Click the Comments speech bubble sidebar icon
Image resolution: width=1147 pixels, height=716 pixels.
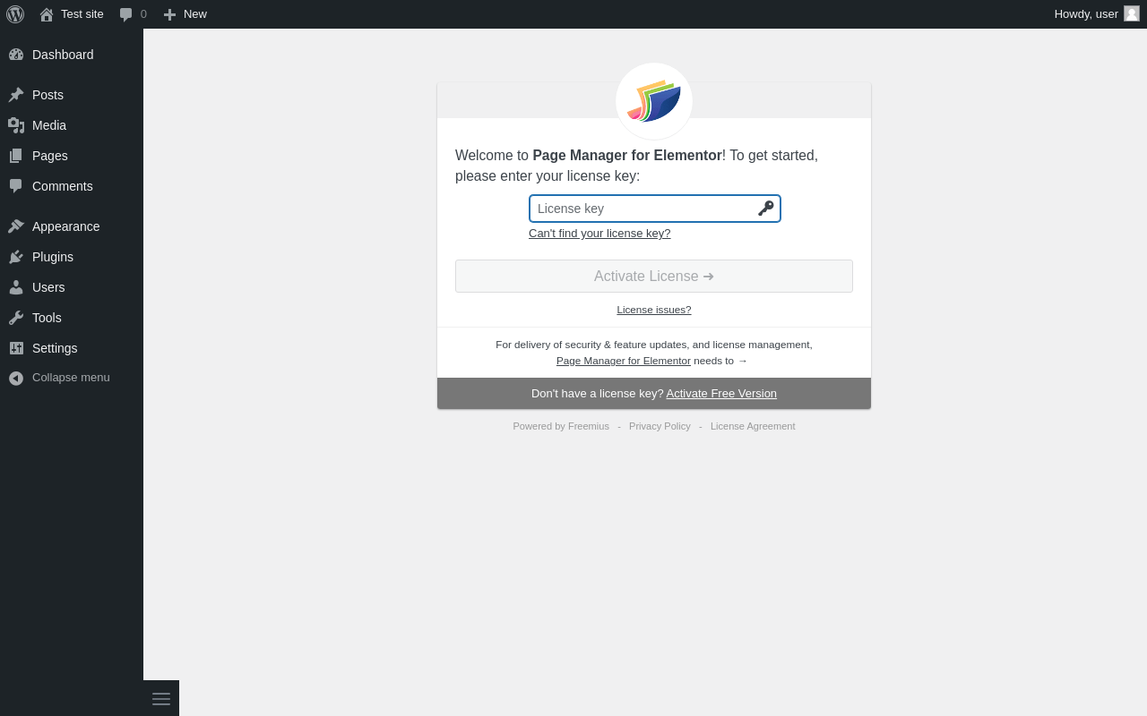click(16, 186)
